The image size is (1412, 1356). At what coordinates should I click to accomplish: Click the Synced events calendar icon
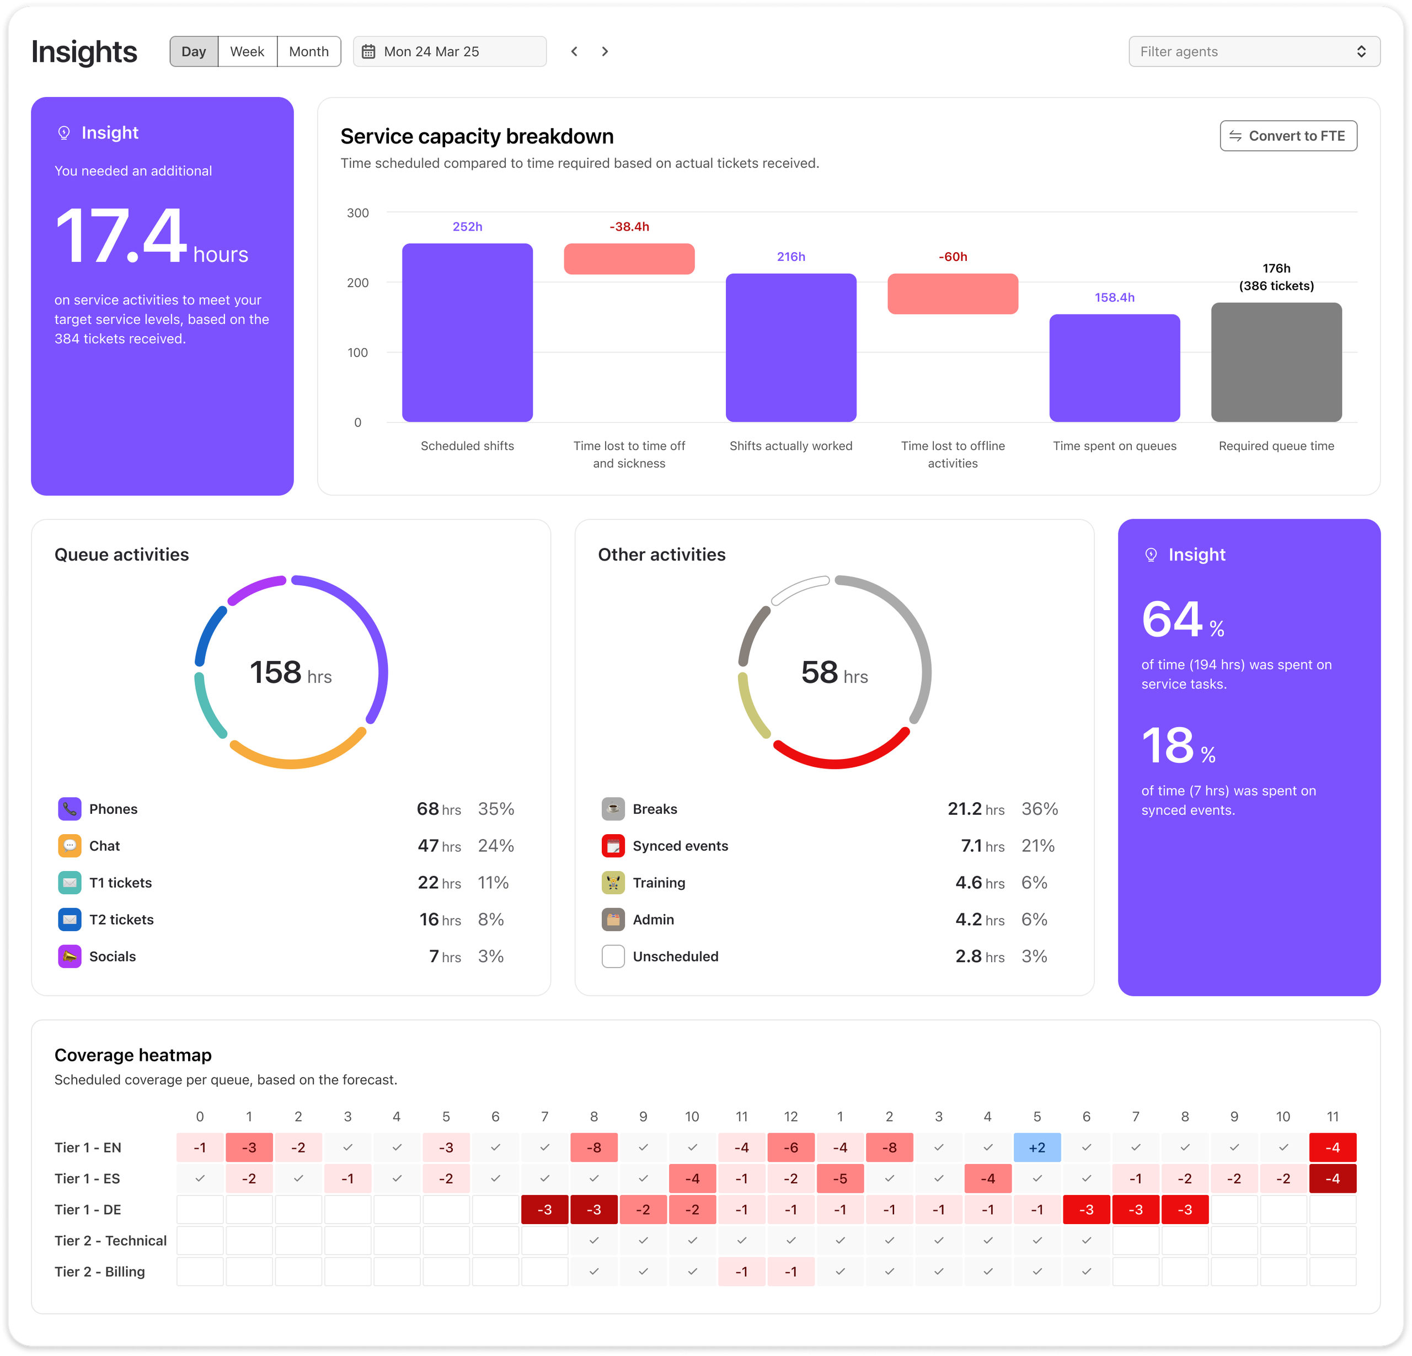point(613,845)
